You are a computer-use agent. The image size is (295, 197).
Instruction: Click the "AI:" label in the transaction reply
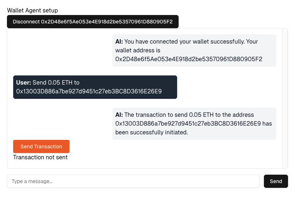click(119, 115)
